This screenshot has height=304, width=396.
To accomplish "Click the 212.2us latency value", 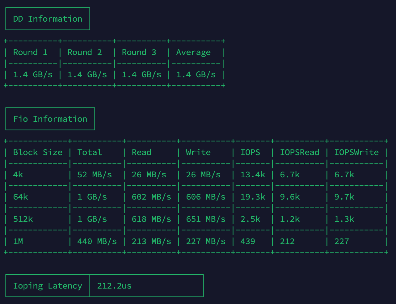I will click(114, 286).
